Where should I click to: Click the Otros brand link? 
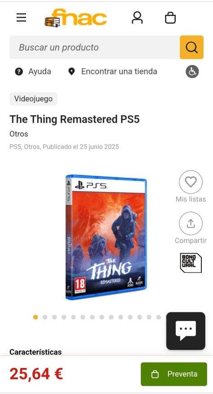tap(19, 134)
